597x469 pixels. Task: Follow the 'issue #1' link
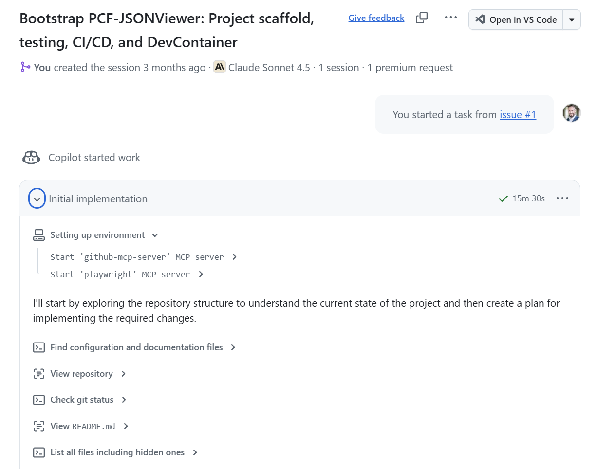(x=518, y=114)
